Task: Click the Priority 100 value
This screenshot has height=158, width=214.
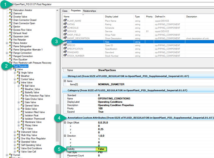Action: point(100,108)
